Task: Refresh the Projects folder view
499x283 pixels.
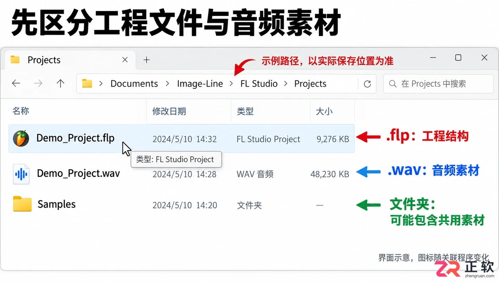Action: pos(367,84)
